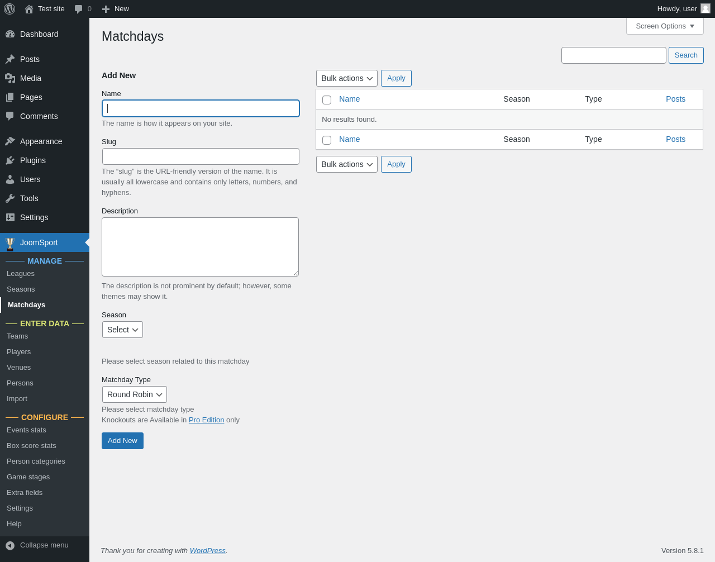Image resolution: width=715 pixels, height=562 pixels.
Task: Focus the Description textarea
Action: tap(200, 247)
